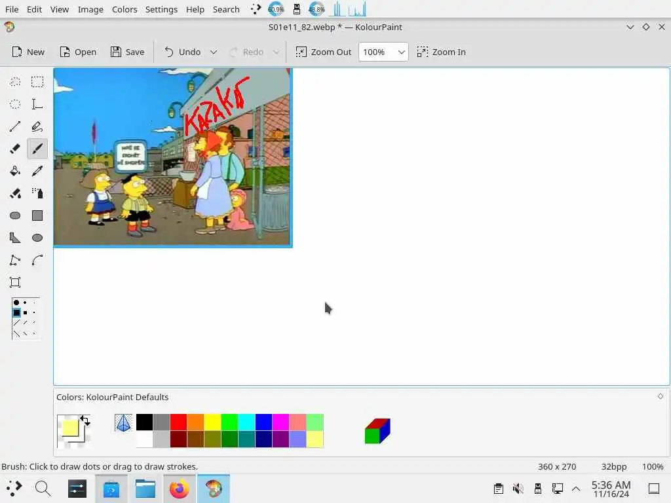
Task: Select the Color Picker eyedropper tool
Action: tap(37, 171)
